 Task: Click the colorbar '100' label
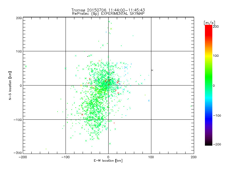[216, 56]
